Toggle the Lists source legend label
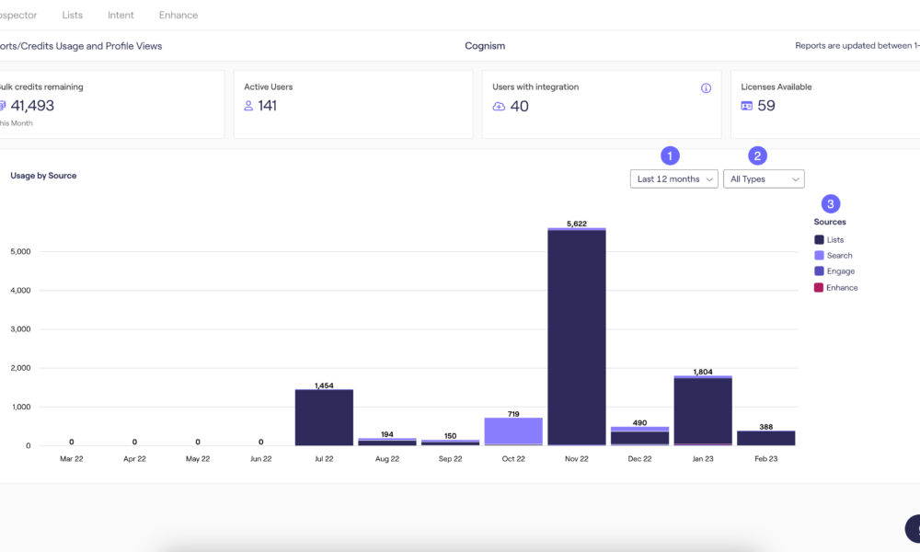 835,240
